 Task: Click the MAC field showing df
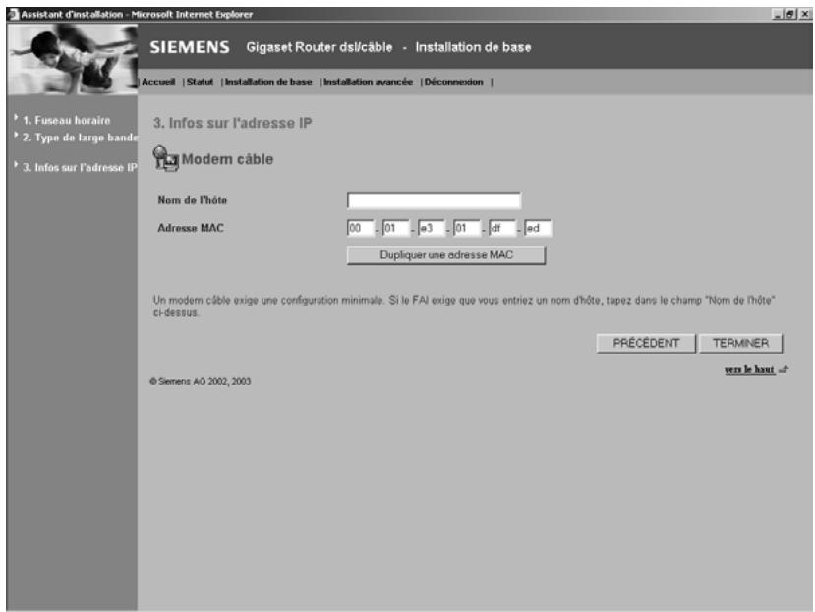(502, 228)
